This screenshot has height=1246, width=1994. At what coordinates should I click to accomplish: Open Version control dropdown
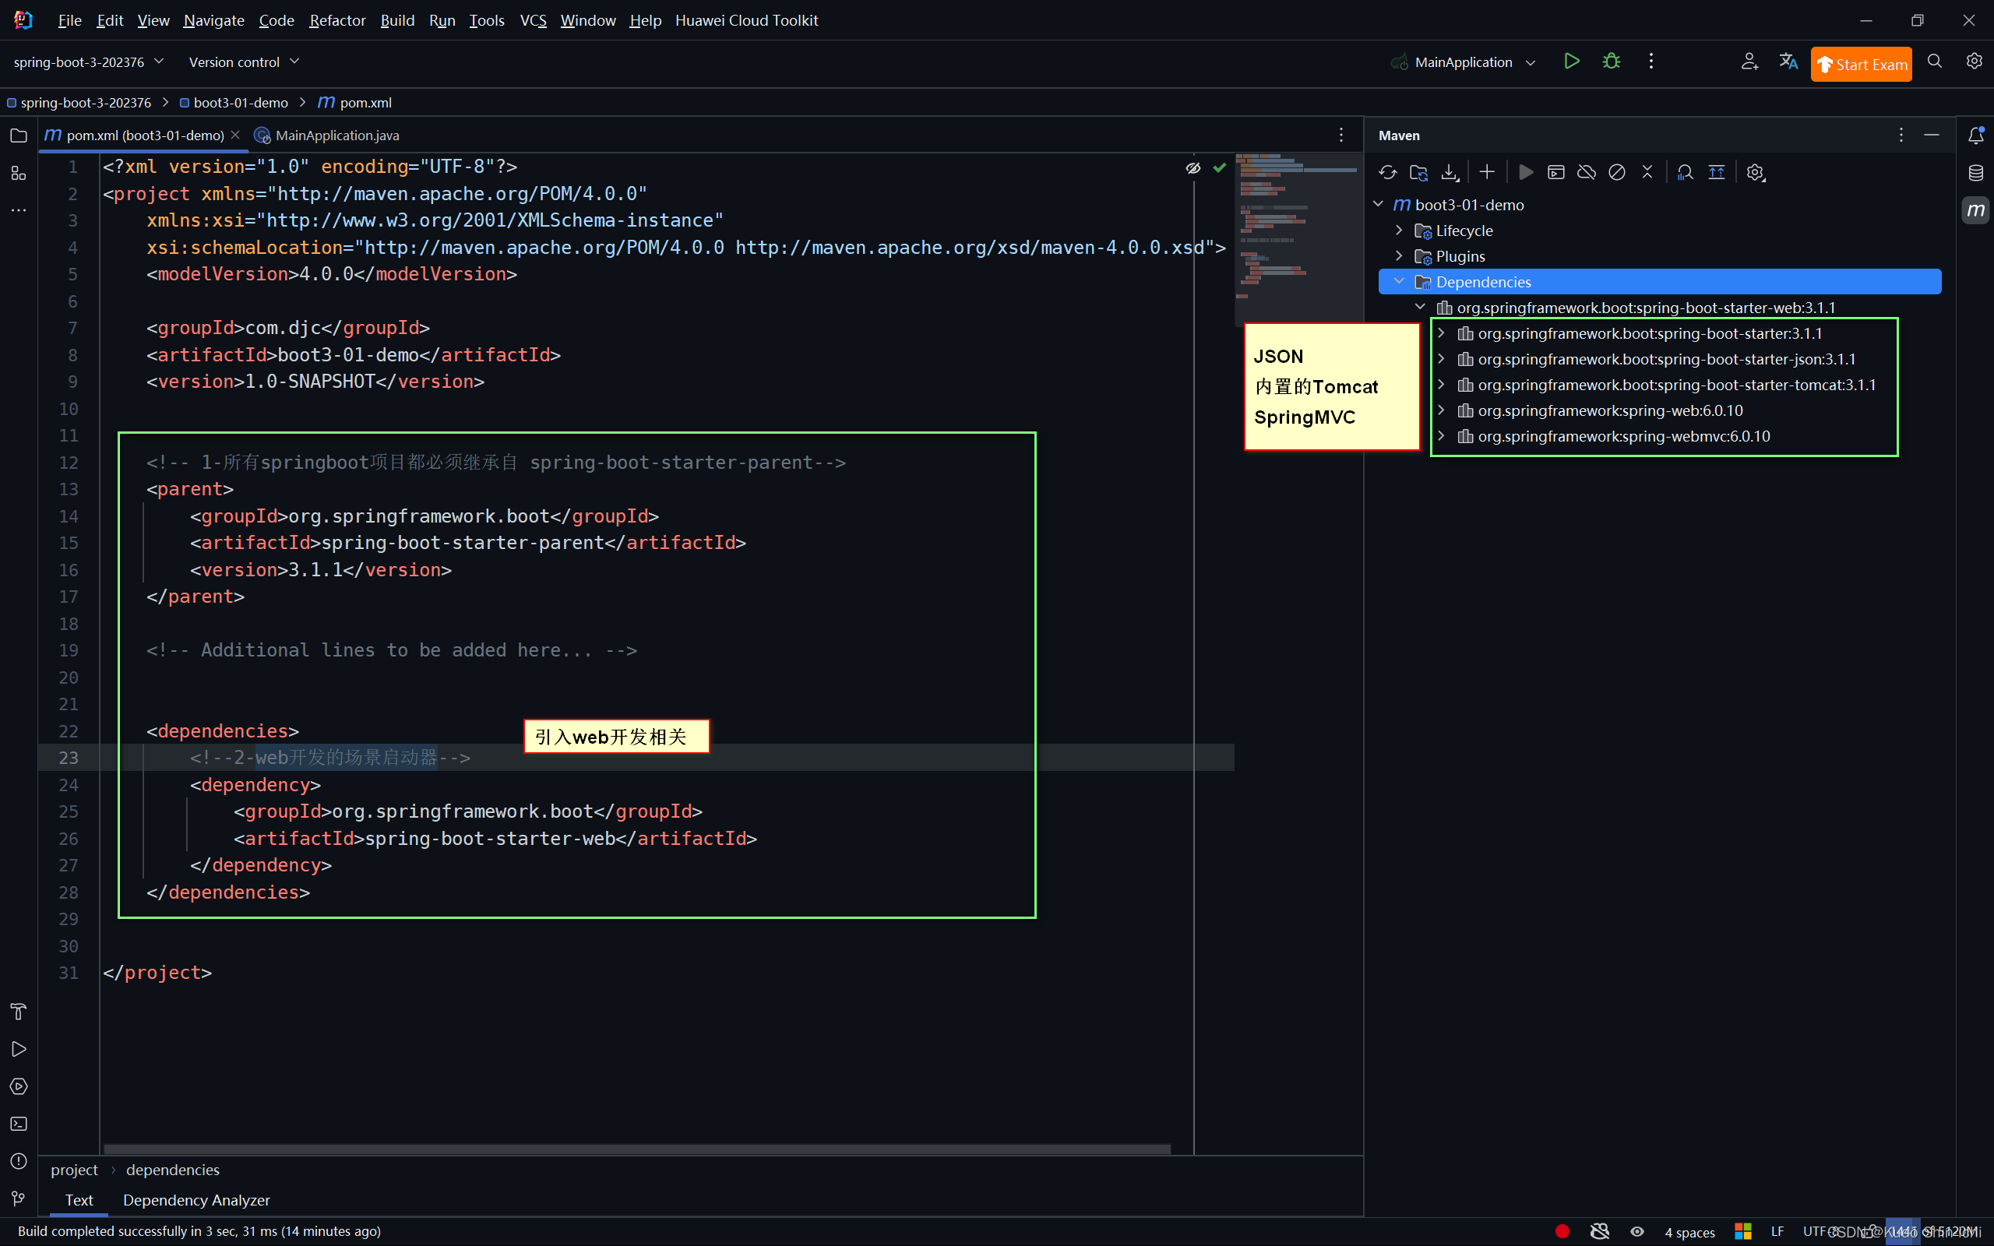point(244,62)
